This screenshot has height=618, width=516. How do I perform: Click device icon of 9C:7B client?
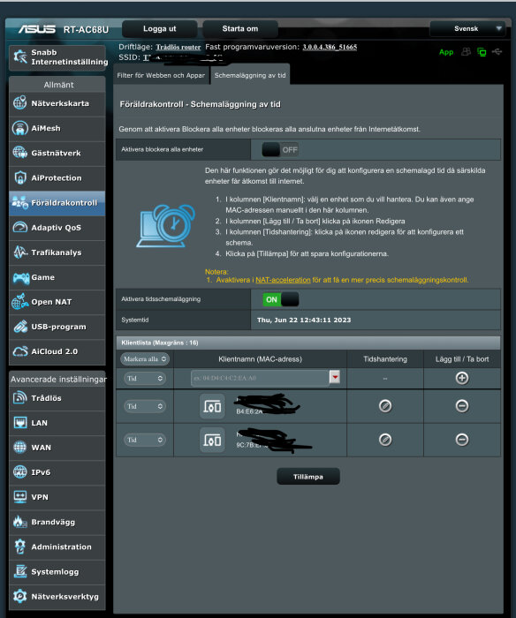point(212,440)
